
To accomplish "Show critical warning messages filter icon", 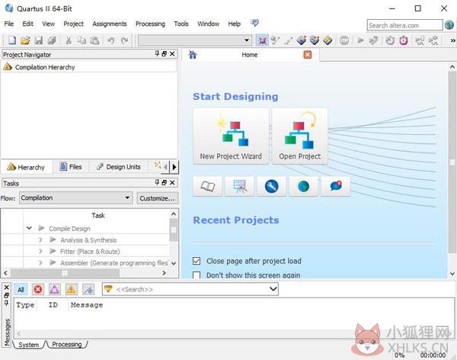I will pos(55,289).
